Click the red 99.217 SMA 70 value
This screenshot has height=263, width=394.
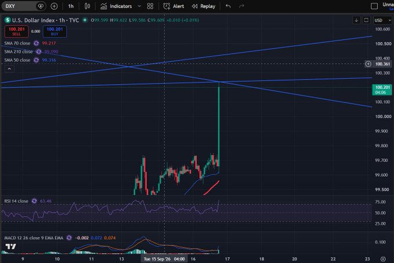[x=49, y=43]
